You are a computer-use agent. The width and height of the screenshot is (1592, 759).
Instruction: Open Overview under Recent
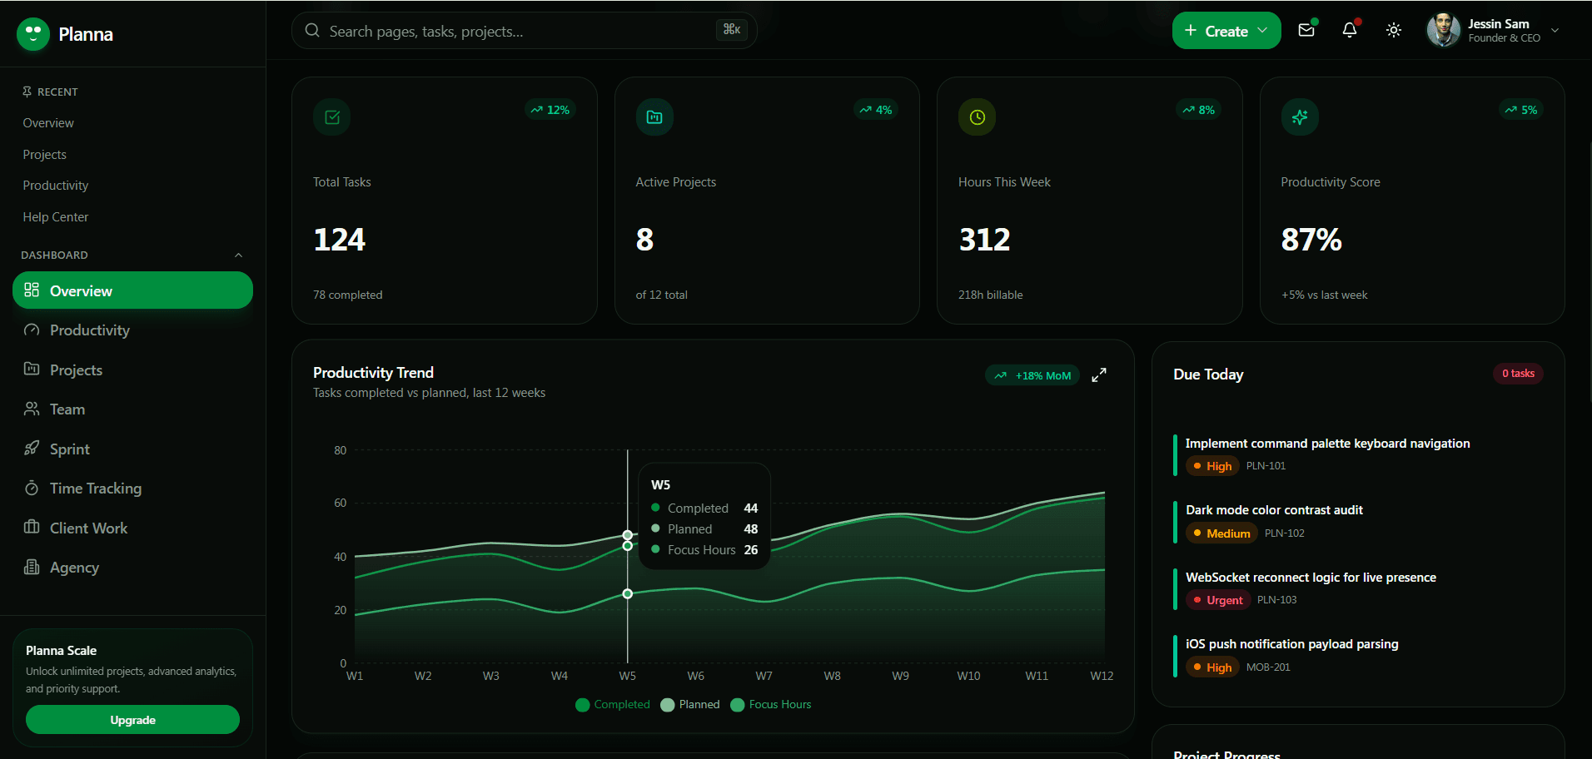[x=48, y=123]
